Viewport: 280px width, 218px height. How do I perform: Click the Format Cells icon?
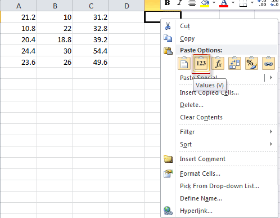point(168,173)
